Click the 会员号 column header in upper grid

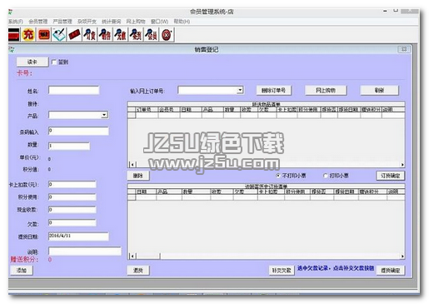pyautogui.click(x=169, y=110)
